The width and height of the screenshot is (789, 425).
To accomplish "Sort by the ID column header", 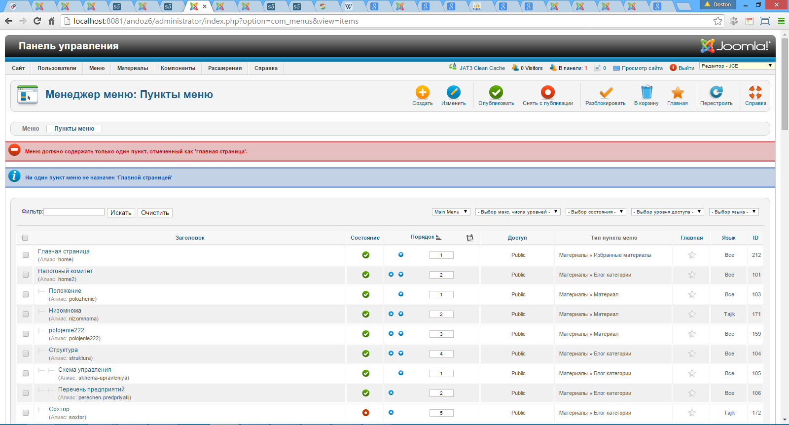I will pos(755,238).
